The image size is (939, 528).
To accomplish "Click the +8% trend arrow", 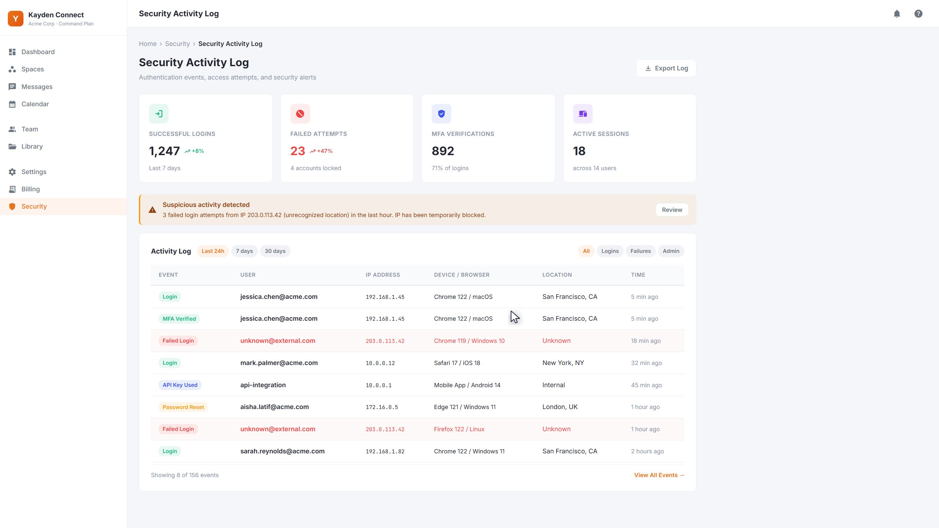I will click(187, 151).
